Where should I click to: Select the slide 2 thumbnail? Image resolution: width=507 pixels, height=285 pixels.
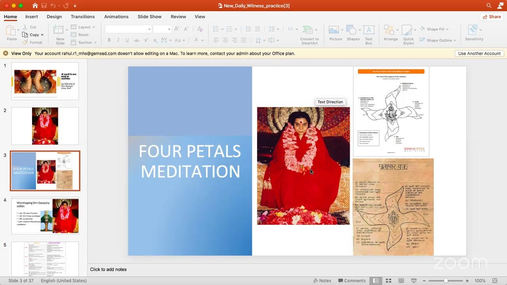[x=45, y=126]
